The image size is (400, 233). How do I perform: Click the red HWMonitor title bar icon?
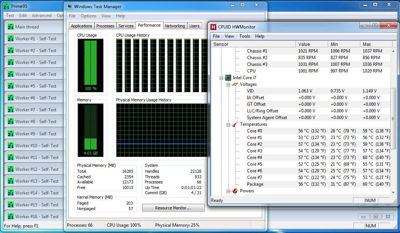pos(213,27)
